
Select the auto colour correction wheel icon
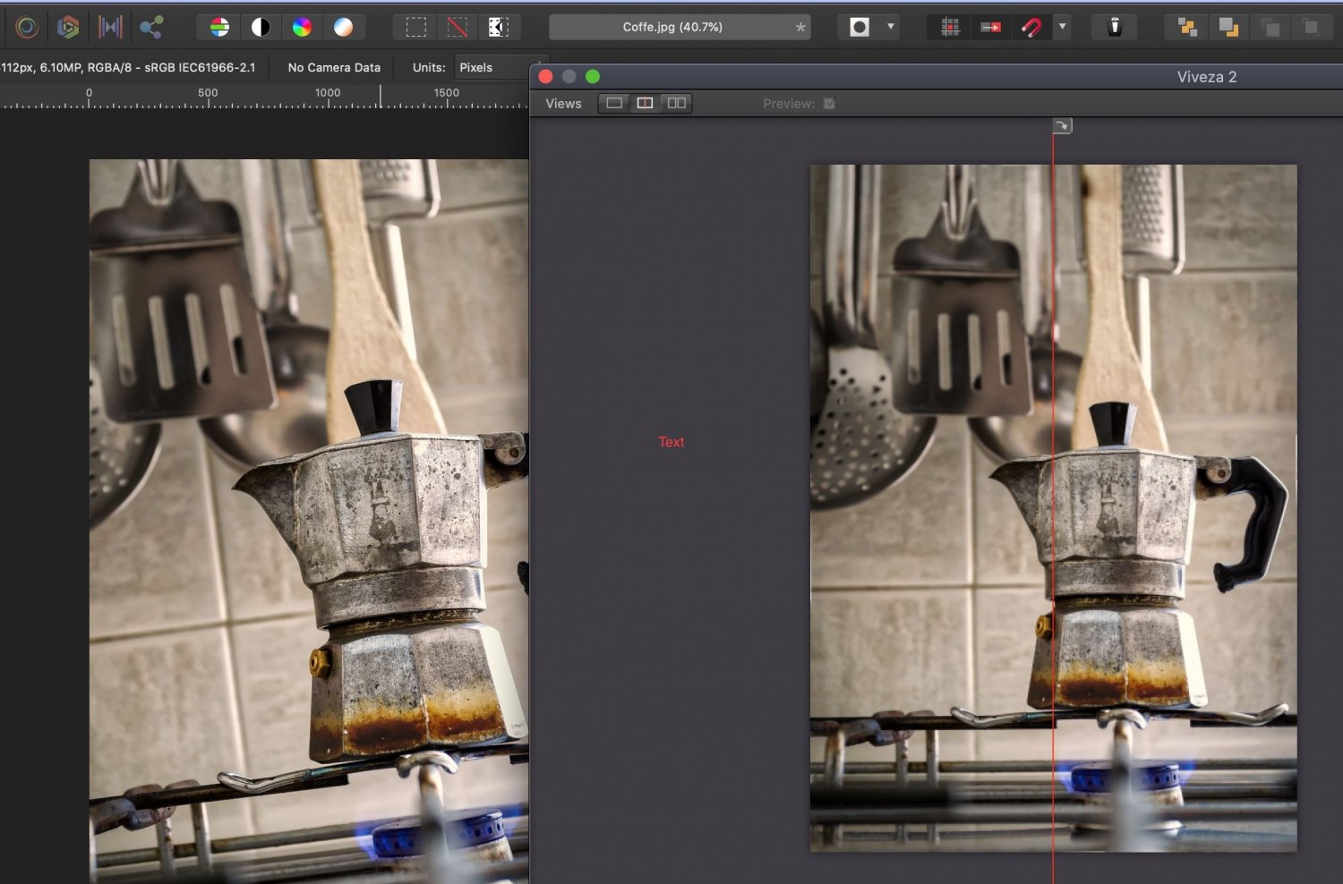click(x=302, y=27)
